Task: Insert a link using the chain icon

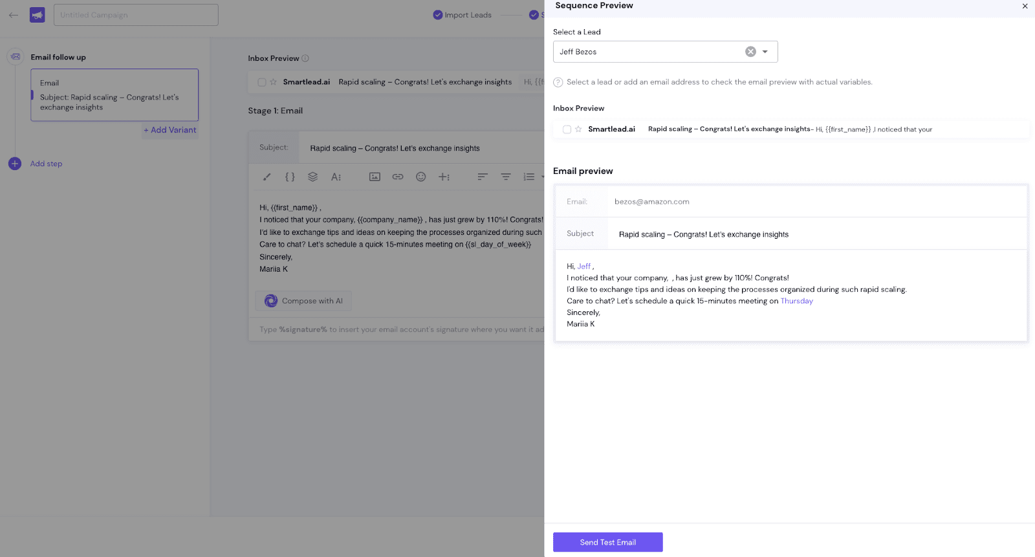Action: [x=398, y=177]
